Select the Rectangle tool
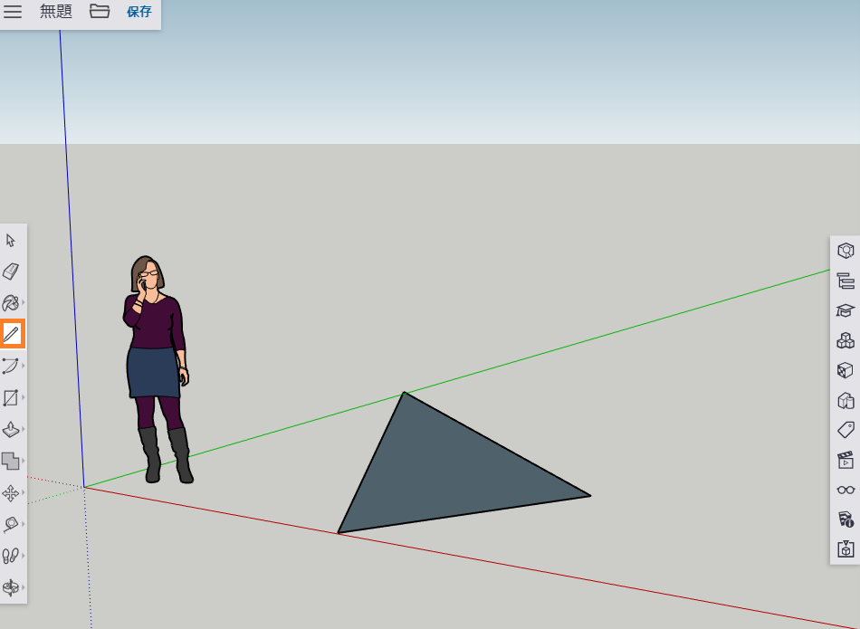This screenshot has height=629, width=860. [x=11, y=397]
